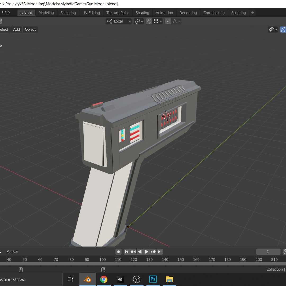
Task: Play animation in reverse
Action: (x=140, y=252)
